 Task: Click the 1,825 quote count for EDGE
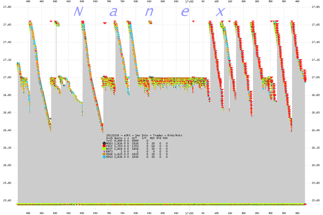118,154
